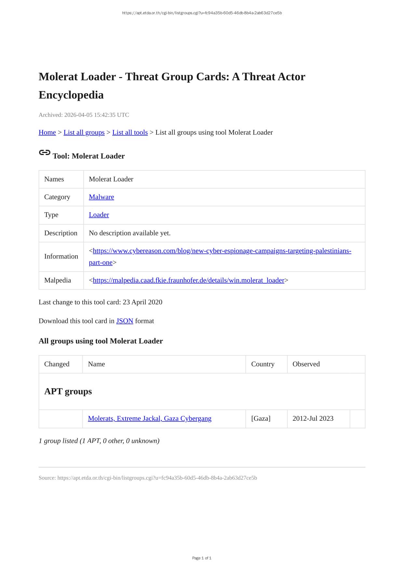The image size is (404, 571).
Task: Click the [Gaza] country cell
Action: pos(261,418)
